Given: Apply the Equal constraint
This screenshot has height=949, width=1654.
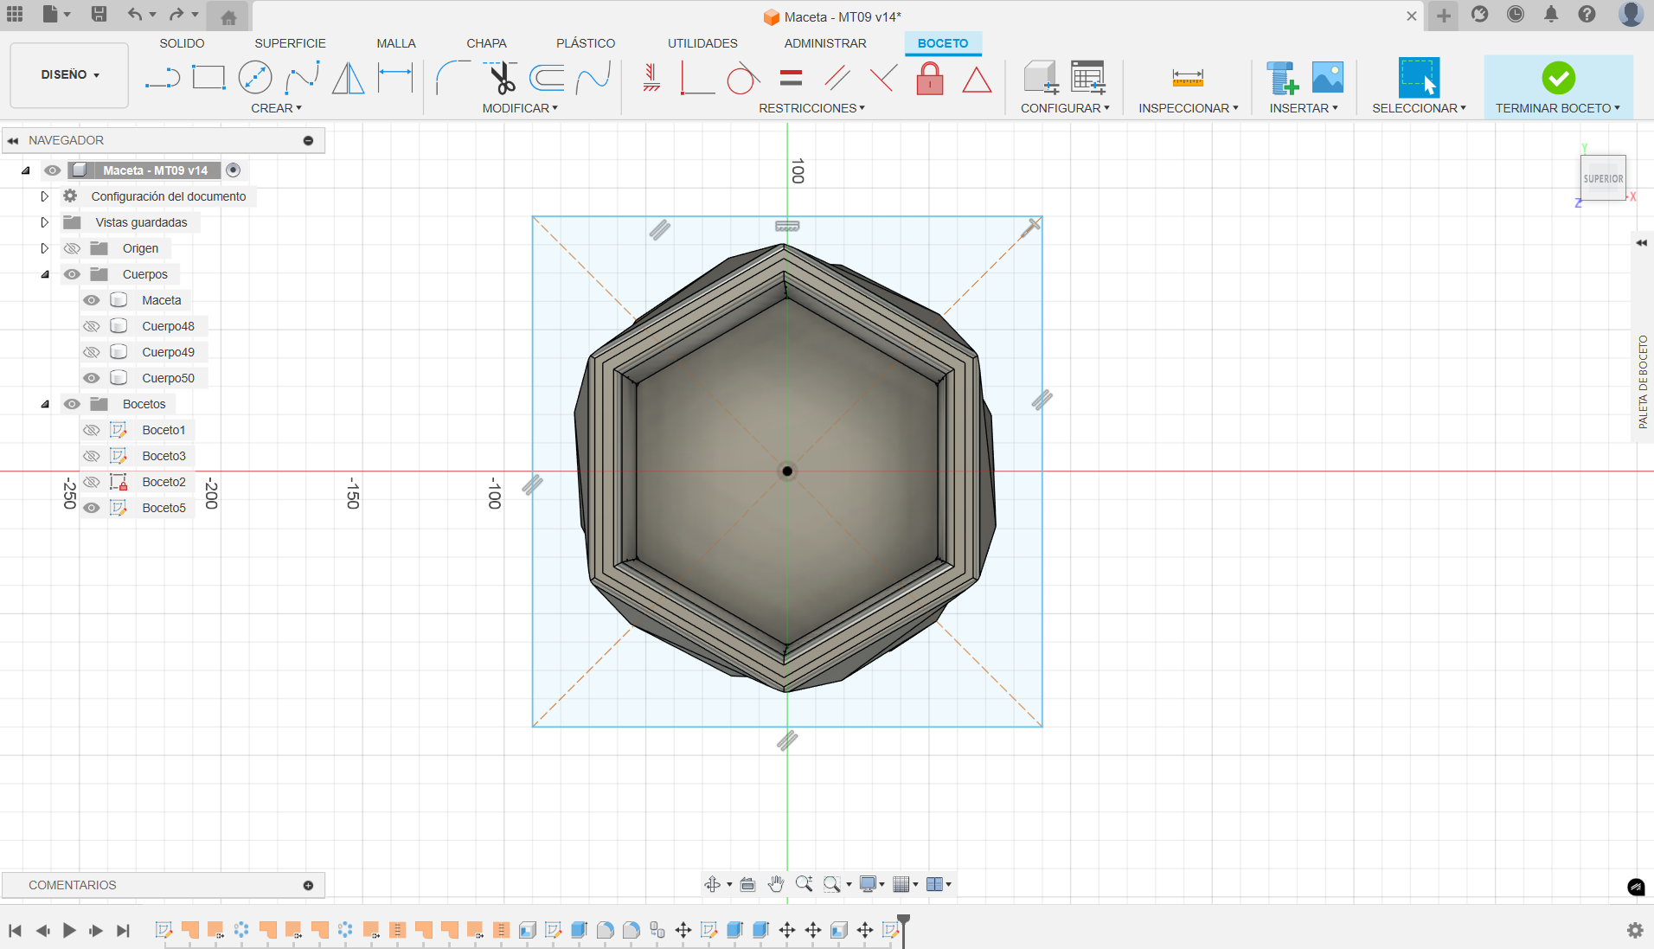Looking at the screenshot, I should point(791,79).
